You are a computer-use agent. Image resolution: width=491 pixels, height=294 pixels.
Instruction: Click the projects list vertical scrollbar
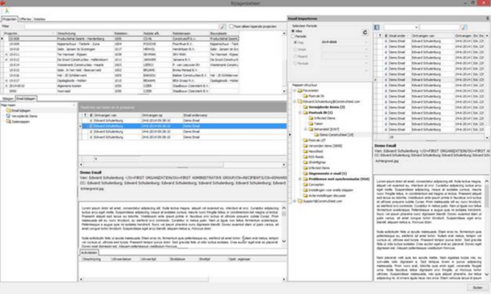pos(284,62)
